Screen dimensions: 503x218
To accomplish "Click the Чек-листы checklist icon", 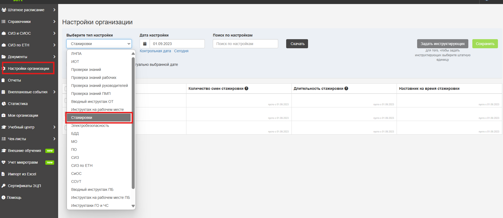I will pos(4,139).
